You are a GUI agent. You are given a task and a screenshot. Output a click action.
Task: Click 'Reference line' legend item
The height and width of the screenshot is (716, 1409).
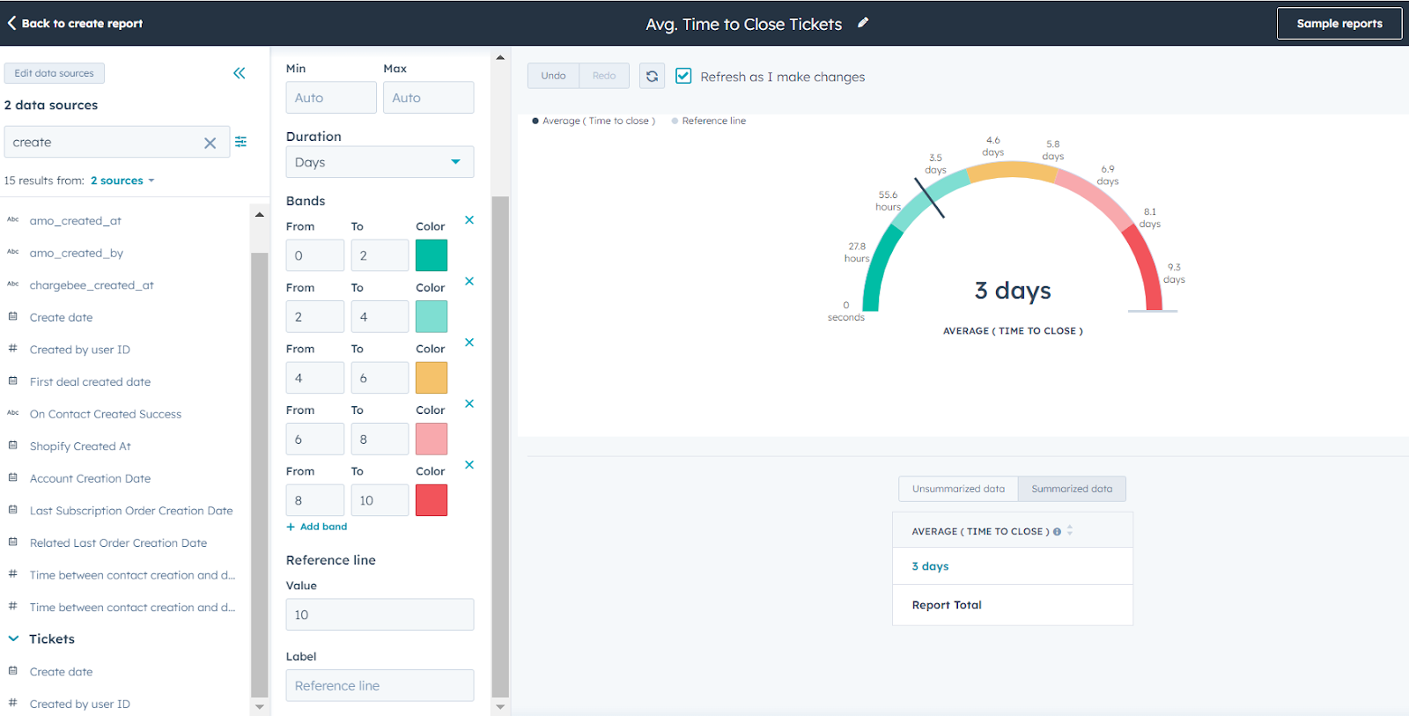coord(709,121)
